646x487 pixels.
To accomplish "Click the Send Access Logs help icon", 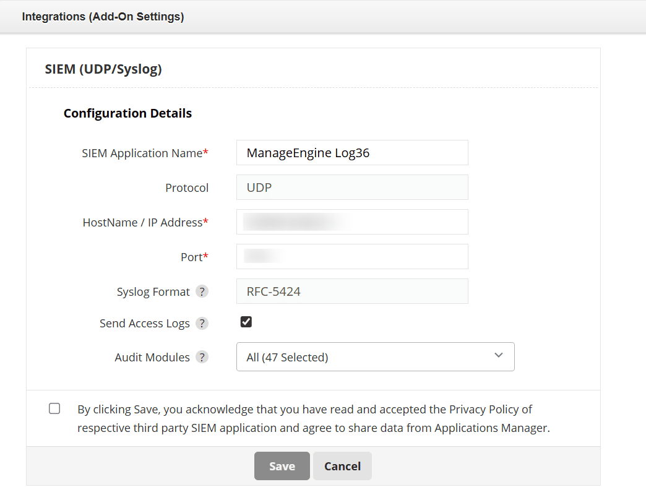I will 202,323.
